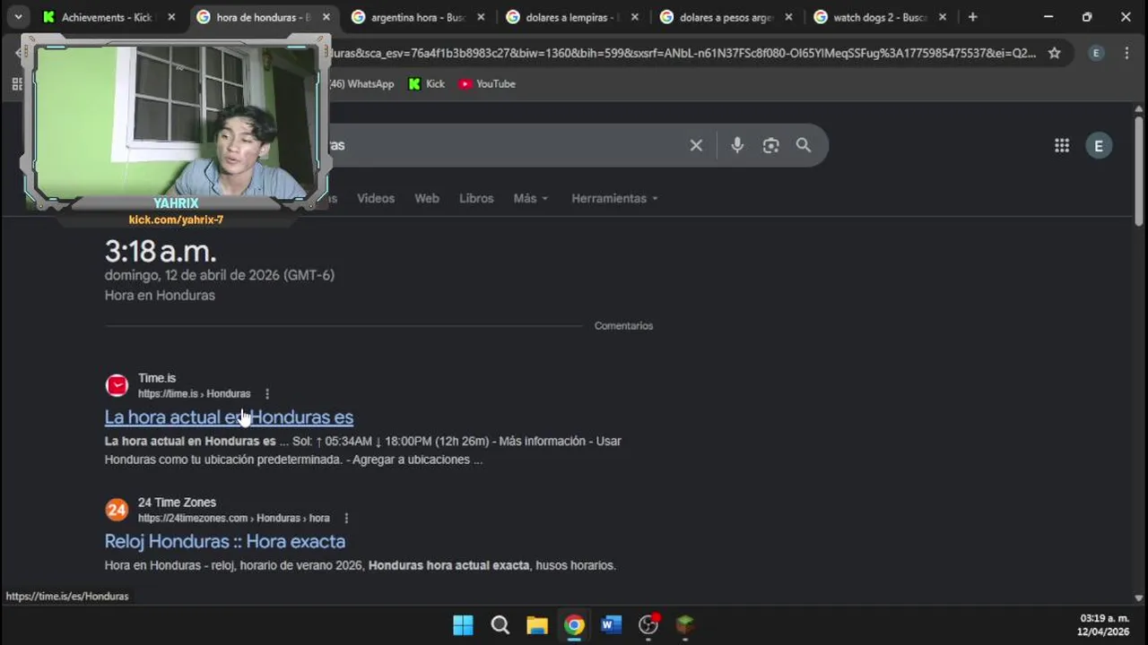Close the argentina hora tab
The height and width of the screenshot is (645, 1148).
pos(481,17)
